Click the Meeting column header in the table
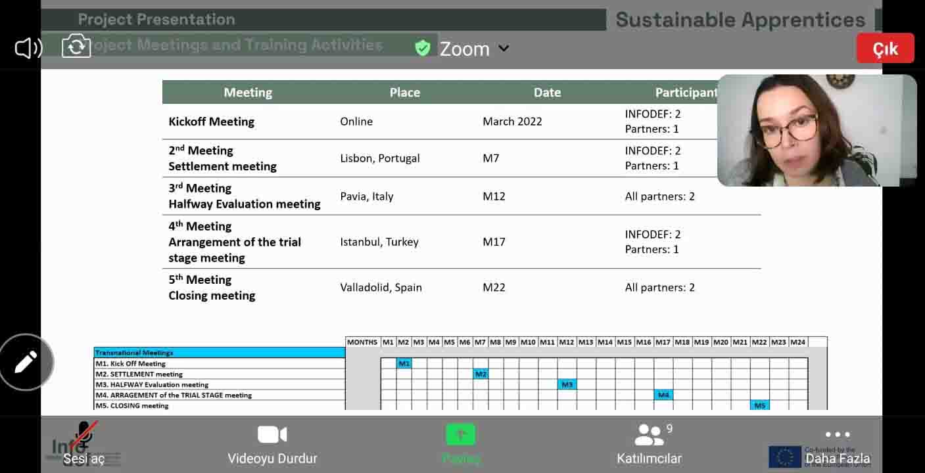925x473 pixels. coord(248,93)
